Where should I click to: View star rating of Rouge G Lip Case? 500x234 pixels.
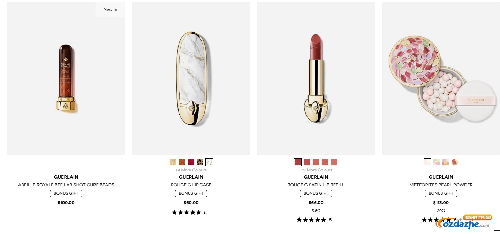click(189, 212)
